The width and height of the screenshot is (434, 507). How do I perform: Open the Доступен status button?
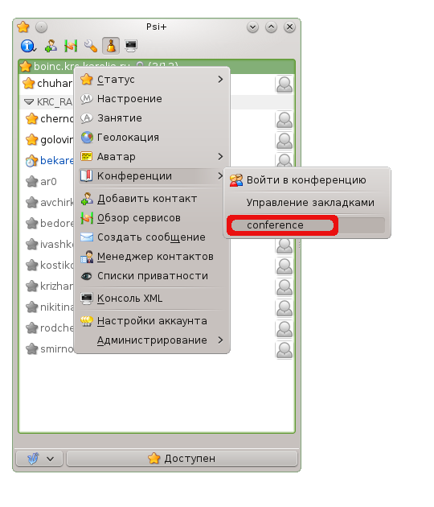tap(182, 459)
